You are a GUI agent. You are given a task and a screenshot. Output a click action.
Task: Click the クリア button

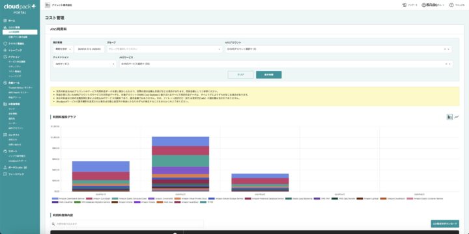[241, 75]
